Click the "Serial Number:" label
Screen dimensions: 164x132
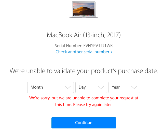(x=69, y=46)
